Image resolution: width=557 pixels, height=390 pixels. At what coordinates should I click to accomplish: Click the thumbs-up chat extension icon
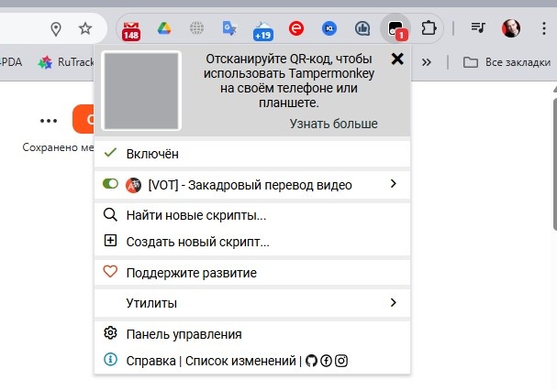362,28
